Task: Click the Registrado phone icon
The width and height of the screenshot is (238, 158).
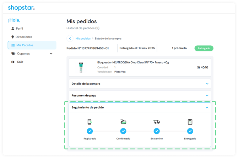Action: tap(90, 122)
